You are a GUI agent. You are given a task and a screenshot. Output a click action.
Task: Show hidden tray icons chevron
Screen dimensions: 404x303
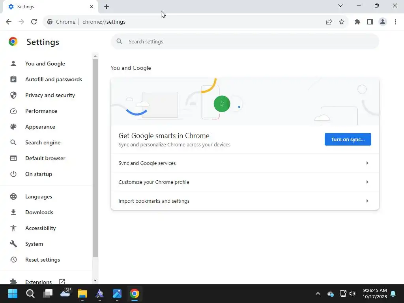(x=318, y=294)
